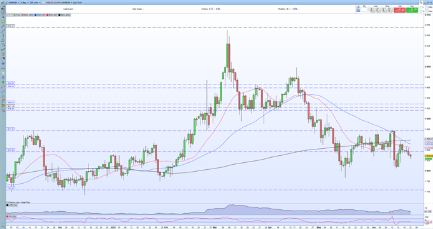The width and height of the screenshot is (433, 229).
Task: Click the blue SMA 50 color swatch
Action: click(x=36, y=15)
